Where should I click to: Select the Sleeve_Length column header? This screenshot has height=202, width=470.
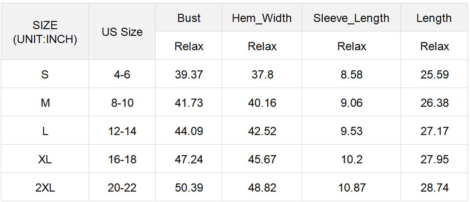[x=351, y=18]
